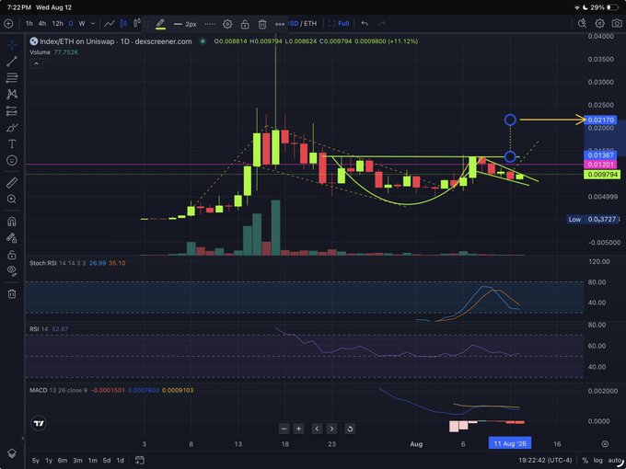Move the chart right with arrow button
This screenshot has width=626, height=469.
331,429
